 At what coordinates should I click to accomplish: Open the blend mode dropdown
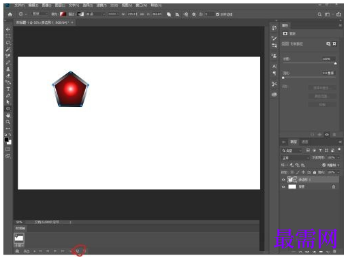296,158
